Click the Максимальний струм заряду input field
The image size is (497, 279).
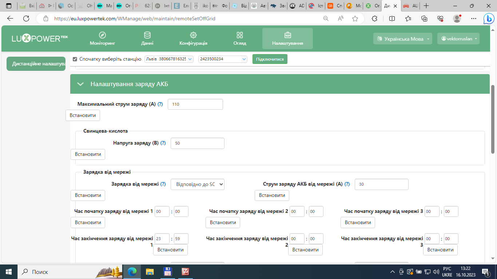tap(195, 104)
